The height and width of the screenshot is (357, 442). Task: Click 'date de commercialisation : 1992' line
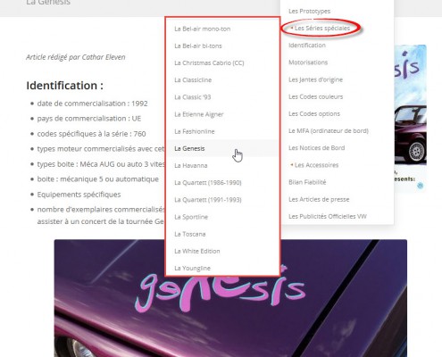(92, 104)
